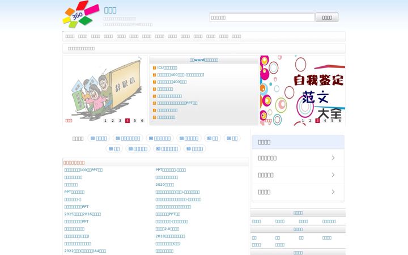Show slide 1 in the 辞职信 carousel
The height and width of the screenshot is (255, 408).
pos(105,121)
